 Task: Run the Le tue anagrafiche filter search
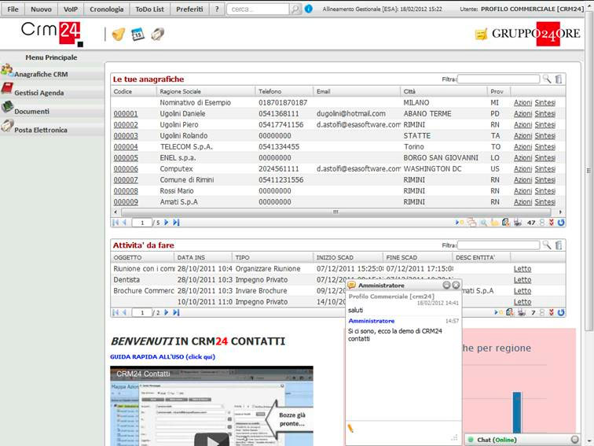pyautogui.click(x=547, y=79)
